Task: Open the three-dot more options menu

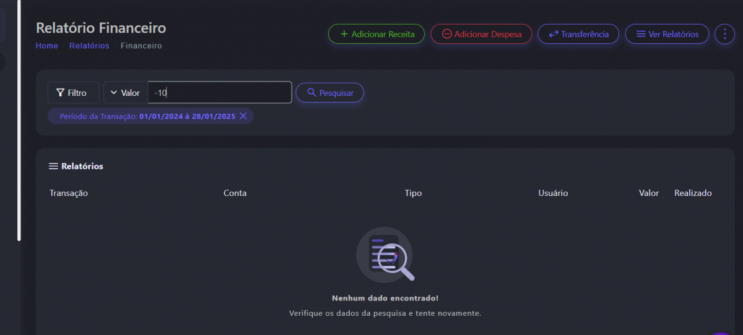Action: tap(724, 34)
